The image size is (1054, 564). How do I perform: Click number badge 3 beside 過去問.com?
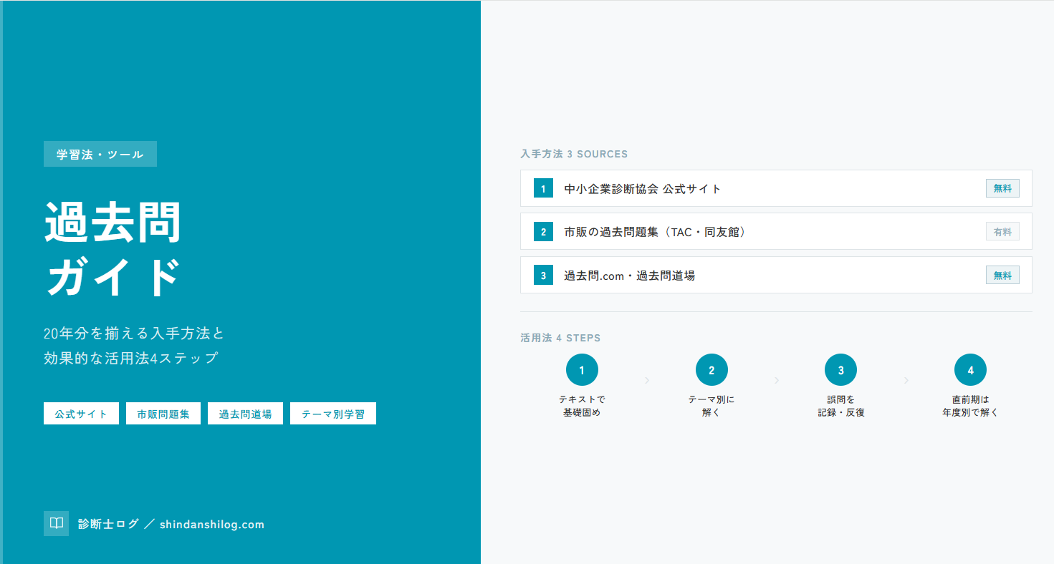tap(543, 276)
